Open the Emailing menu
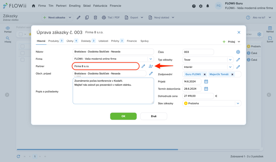Viewport: 276px width, 162px height. (75, 6)
